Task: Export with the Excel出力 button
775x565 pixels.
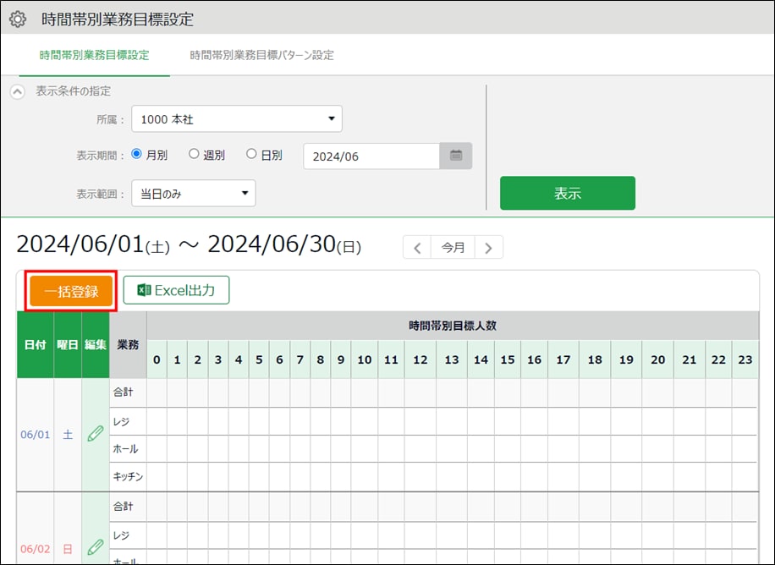Action: click(176, 290)
